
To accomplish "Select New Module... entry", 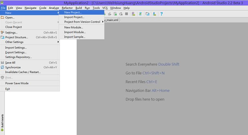I will (82, 27).
